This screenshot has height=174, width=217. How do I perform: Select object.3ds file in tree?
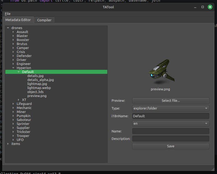point(35,92)
